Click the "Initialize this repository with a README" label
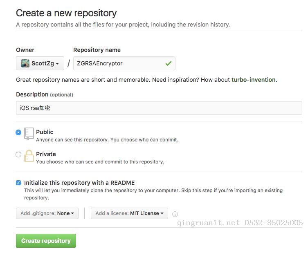This screenshot has height=262, width=308. [79, 183]
